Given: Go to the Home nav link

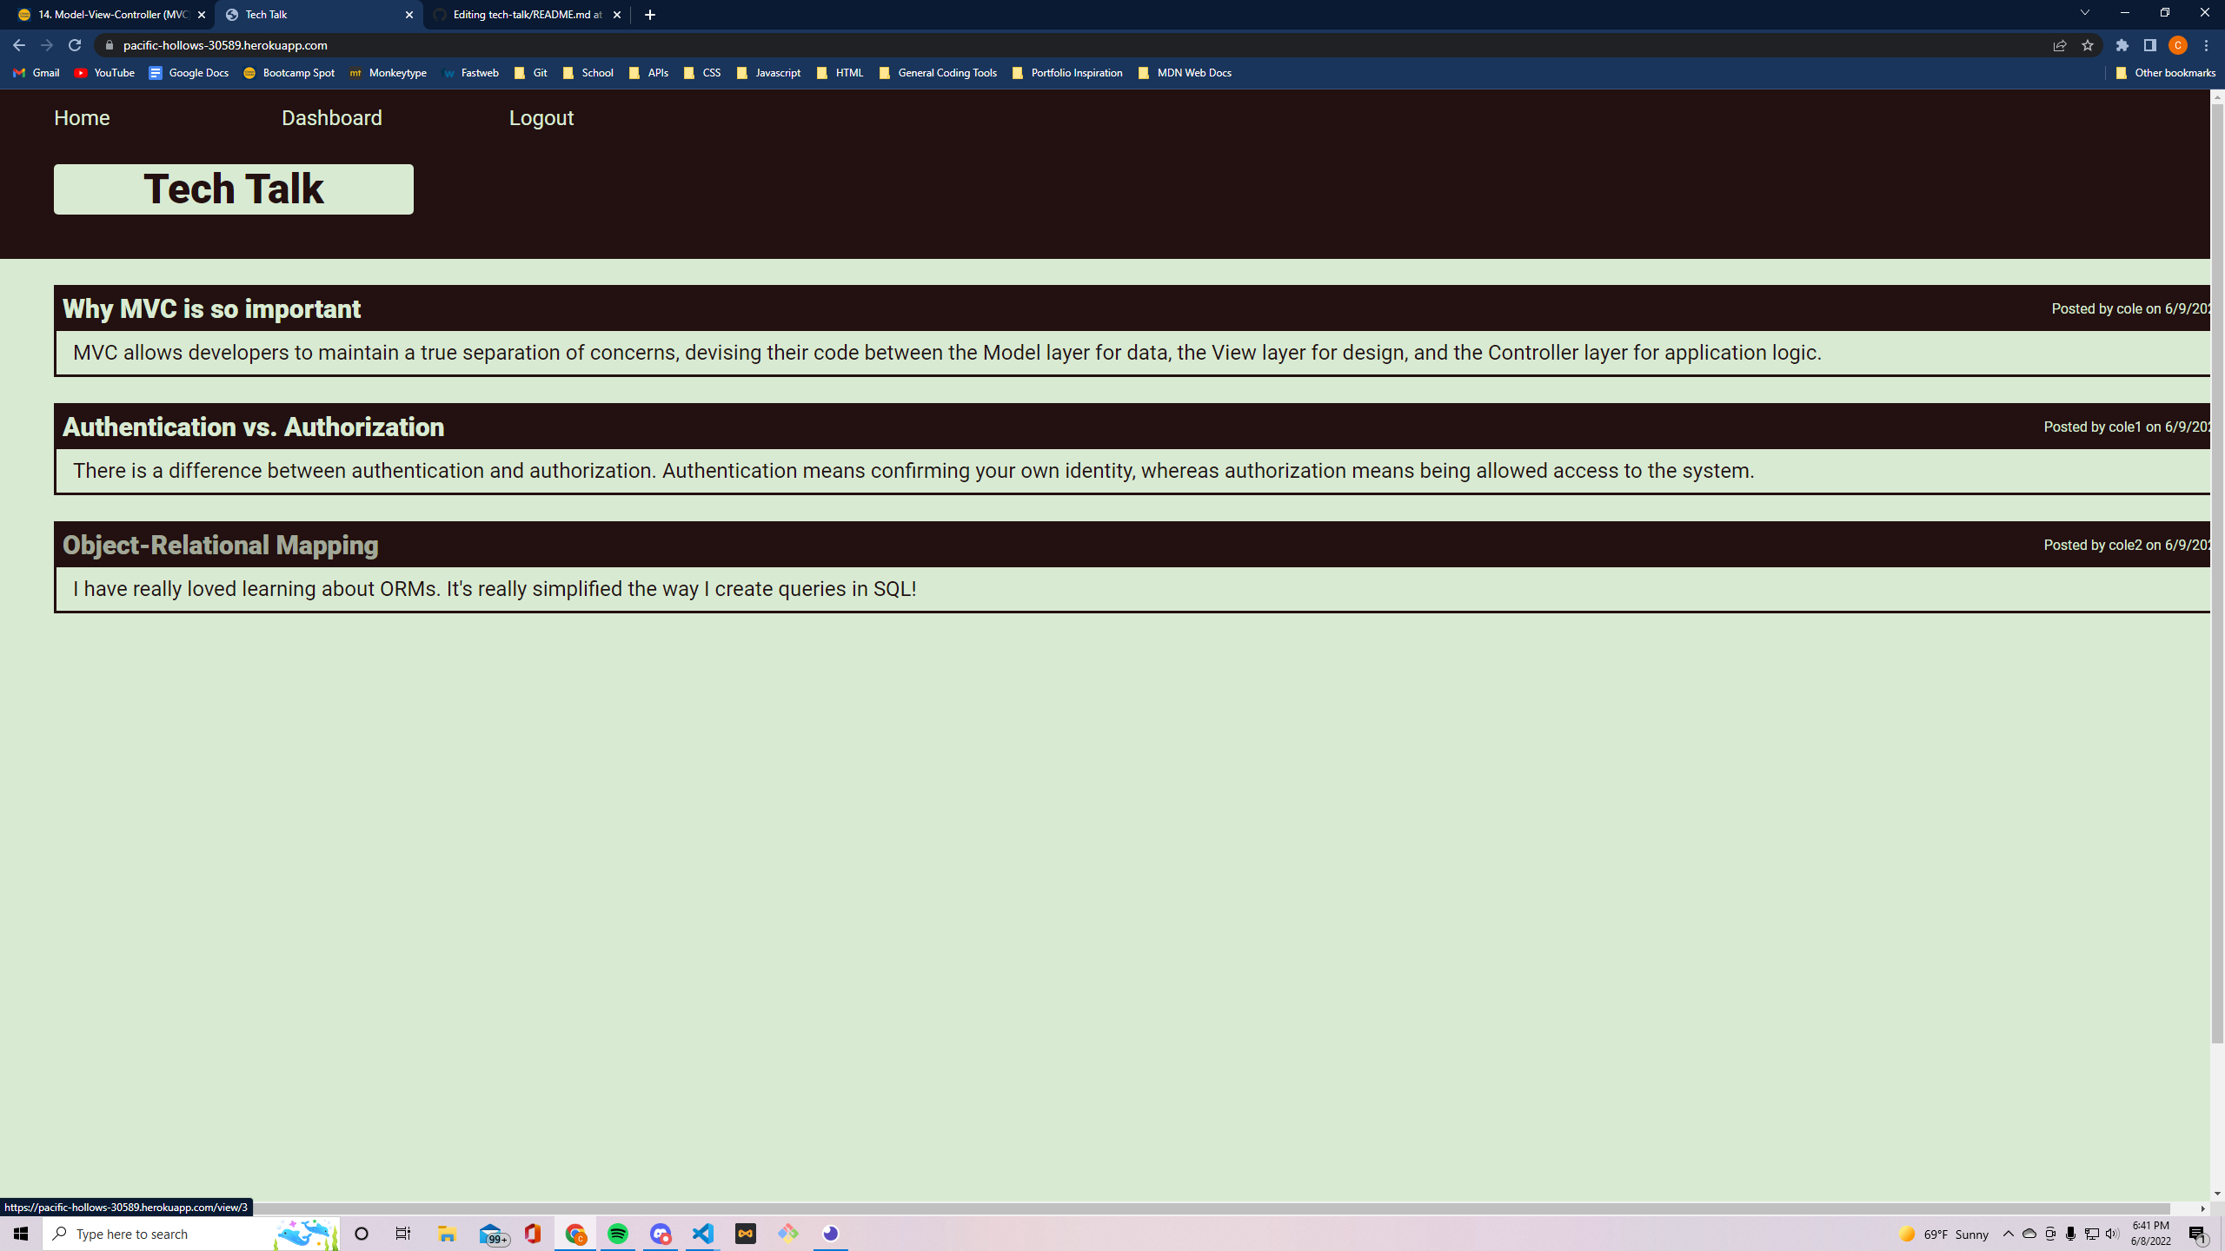Looking at the screenshot, I should (x=82, y=118).
